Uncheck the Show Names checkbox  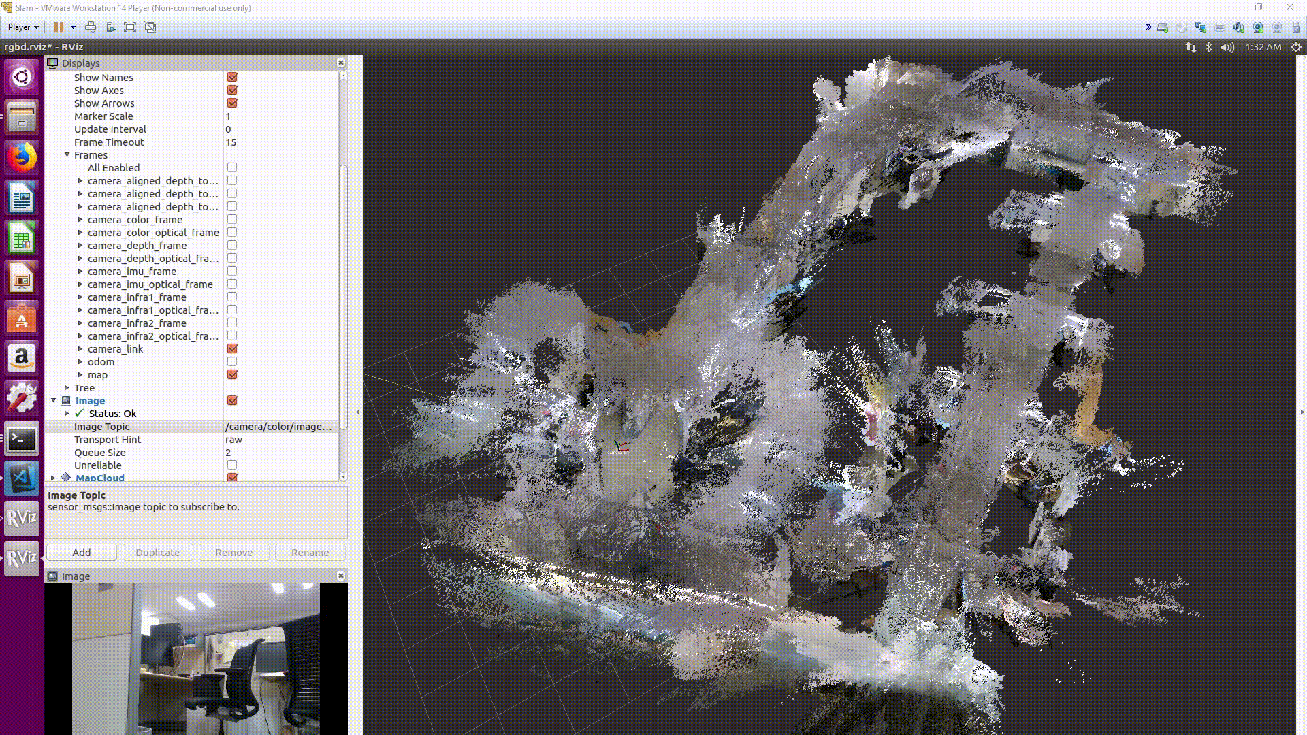[x=232, y=78]
